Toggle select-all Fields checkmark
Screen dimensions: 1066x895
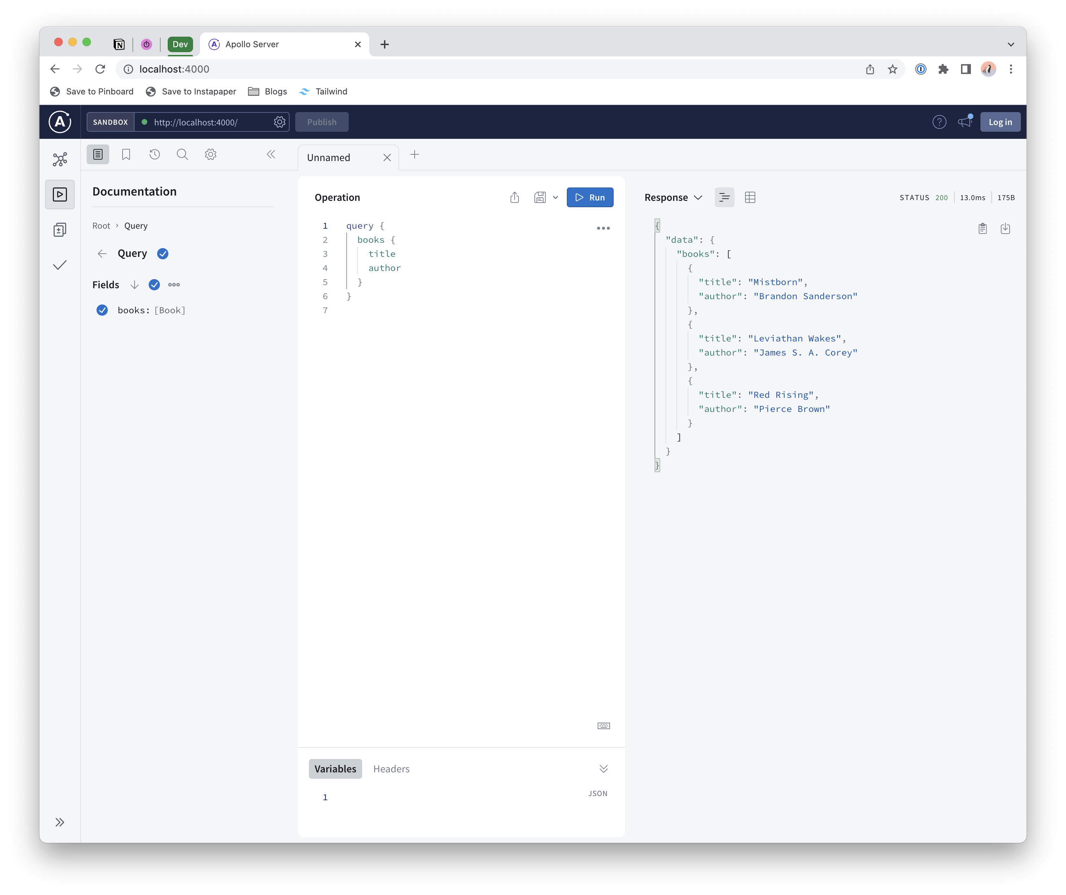coord(154,285)
